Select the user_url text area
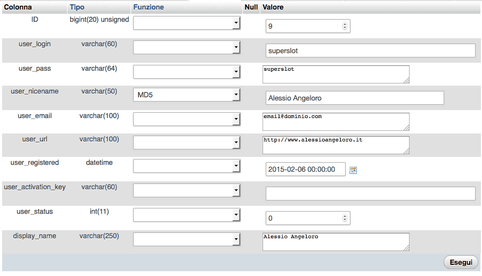Screen dimensions: 482x276 (x=336, y=145)
